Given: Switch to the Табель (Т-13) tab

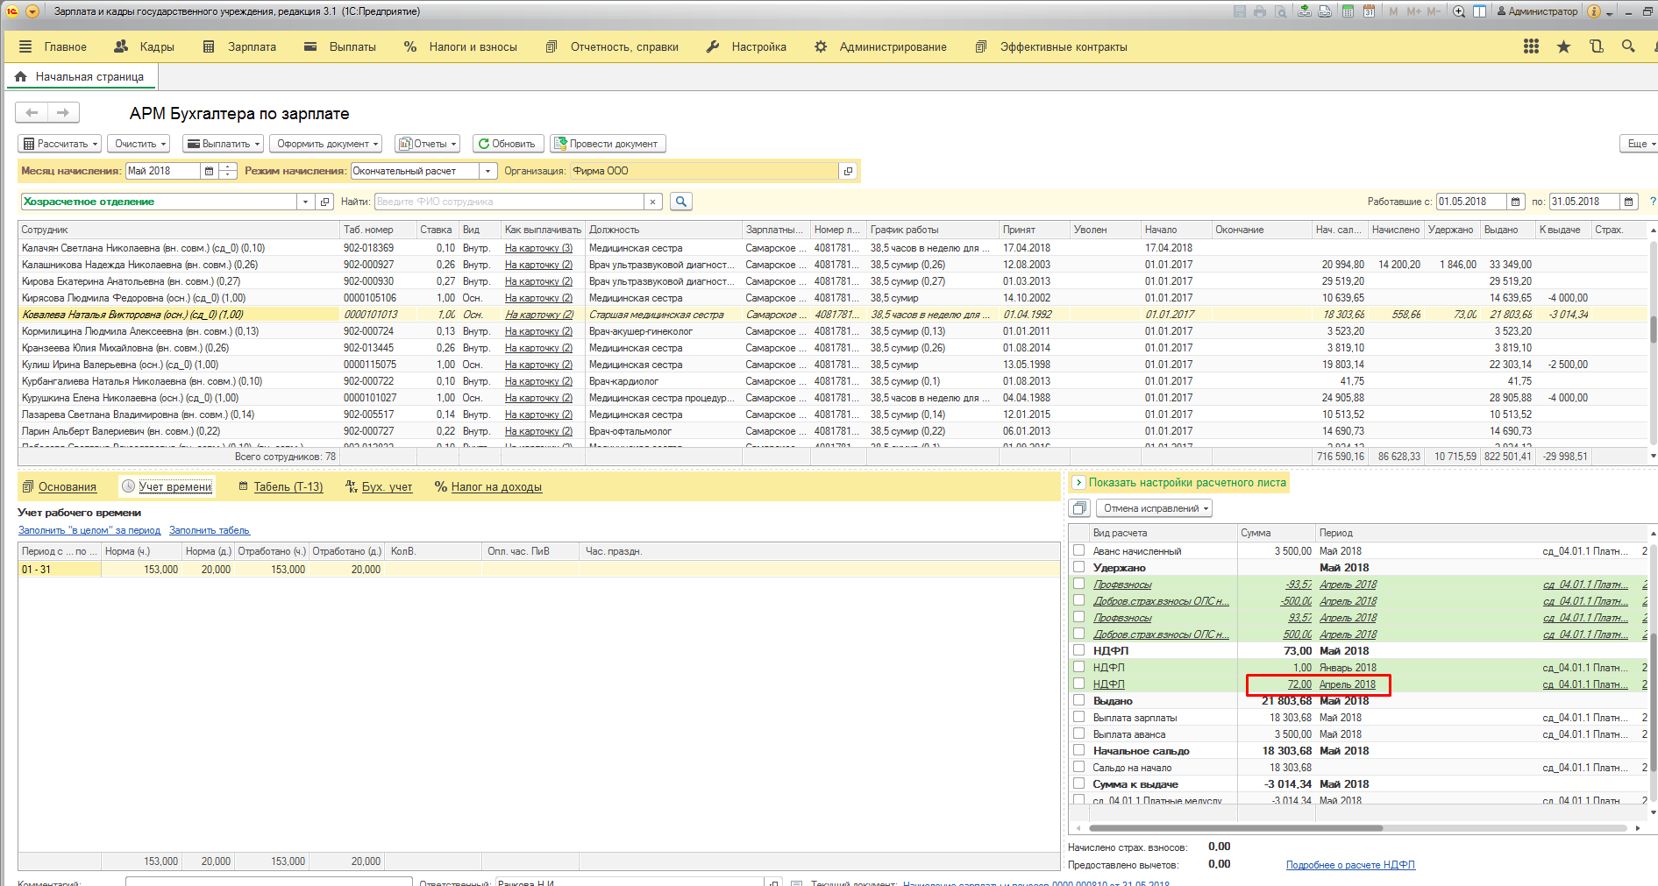Looking at the screenshot, I should click(x=288, y=487).
